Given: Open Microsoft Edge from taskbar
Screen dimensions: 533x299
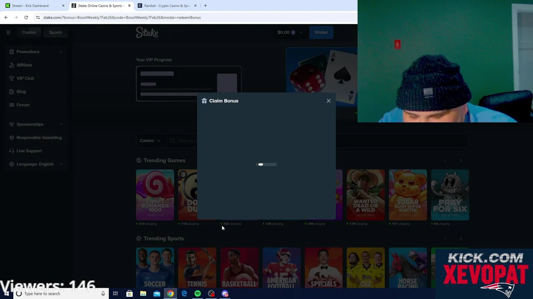Looking at the screenshot, I should 184,294.
